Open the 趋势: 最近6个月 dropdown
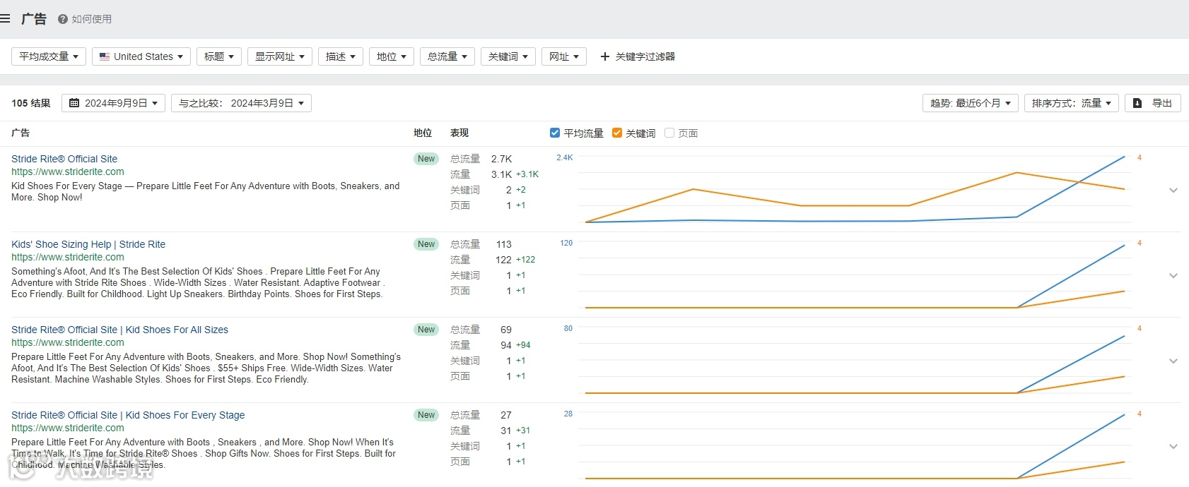 [971, 103]
